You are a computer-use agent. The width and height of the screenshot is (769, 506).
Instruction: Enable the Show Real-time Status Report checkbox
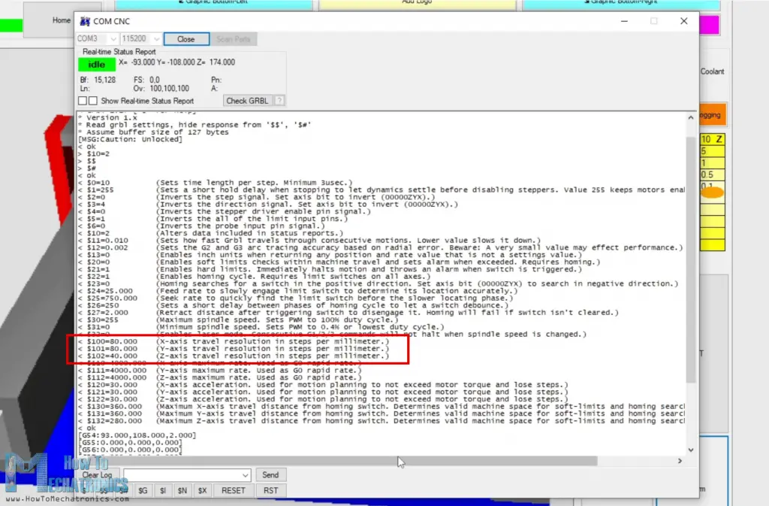[92, 101]
